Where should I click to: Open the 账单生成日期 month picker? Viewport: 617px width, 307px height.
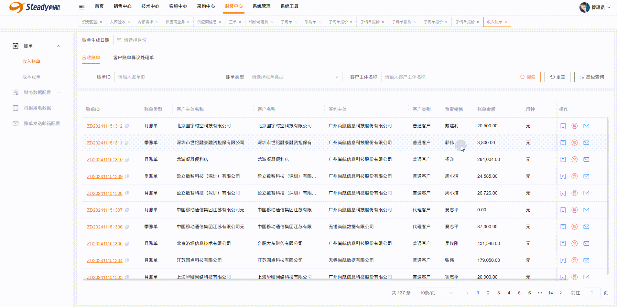[x=149, y=40]
